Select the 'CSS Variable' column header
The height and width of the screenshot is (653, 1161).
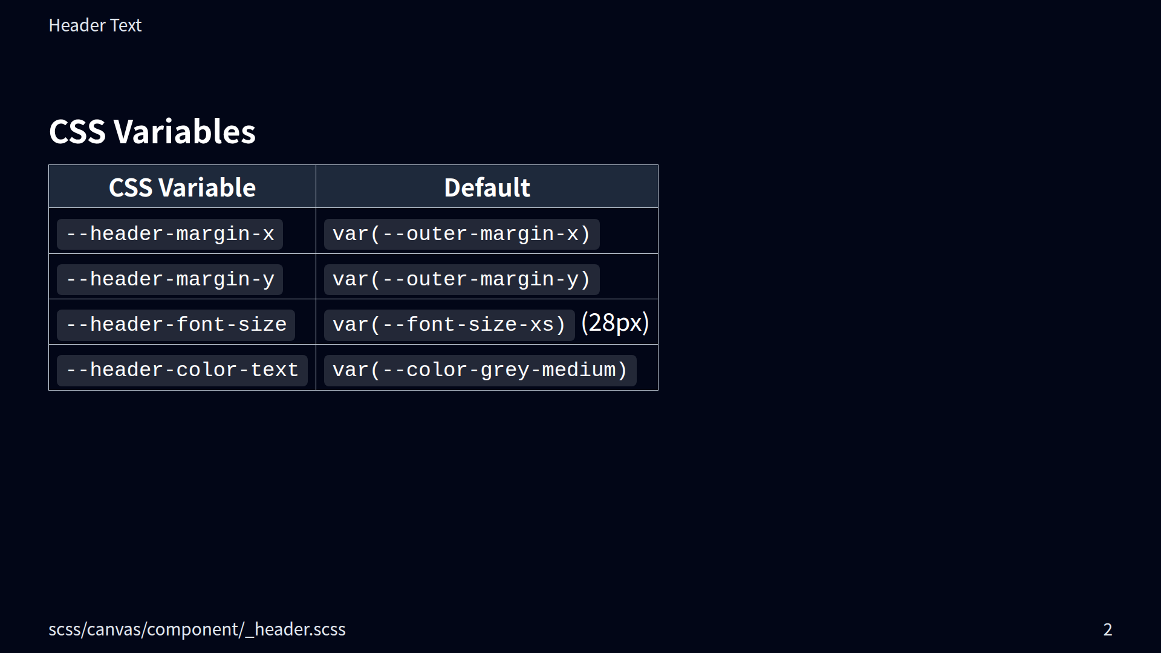pos(182,187)
